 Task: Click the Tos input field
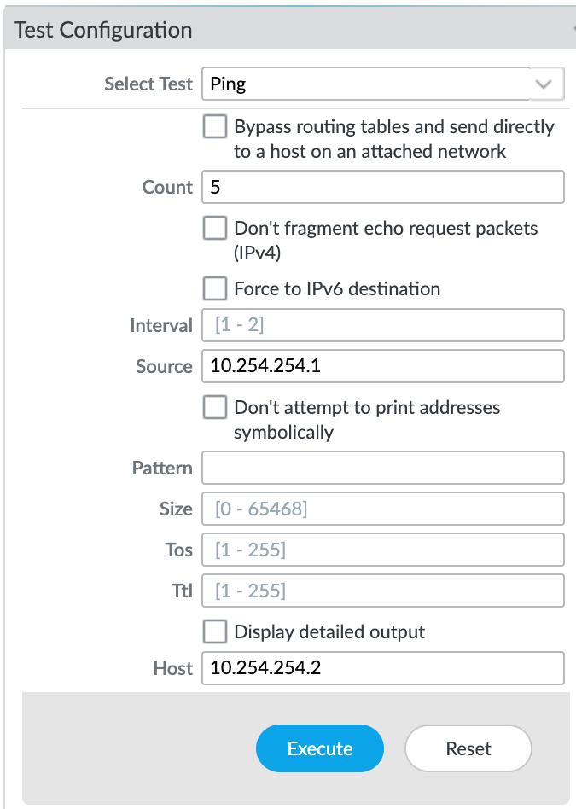(x=382, y=550)
